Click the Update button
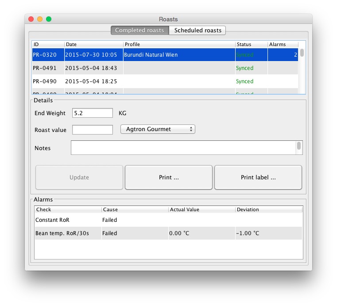Viewport: 337px width, 306px height. (x=79, y=177)
